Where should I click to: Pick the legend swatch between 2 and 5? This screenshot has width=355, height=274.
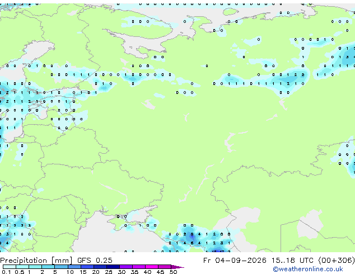point(48,267)
